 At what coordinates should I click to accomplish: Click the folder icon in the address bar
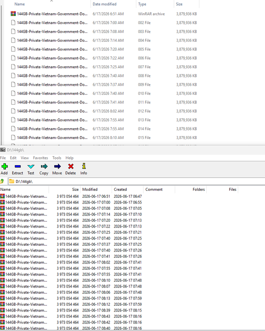(x=12, y=181)
